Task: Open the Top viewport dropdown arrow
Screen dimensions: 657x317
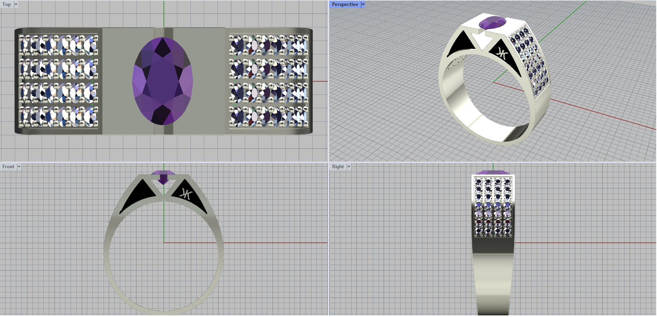Action: click(16, 5)
